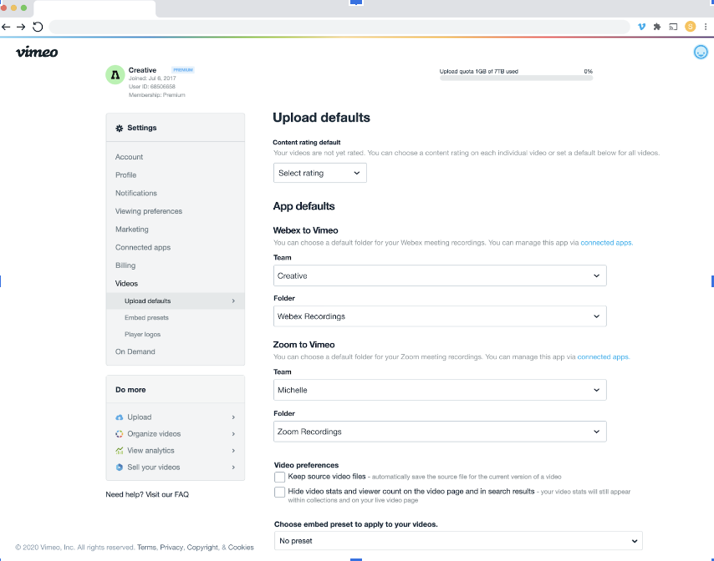Click the chevron next to Upload
Viewport: 714px width, 561px height.
[233, 417]
